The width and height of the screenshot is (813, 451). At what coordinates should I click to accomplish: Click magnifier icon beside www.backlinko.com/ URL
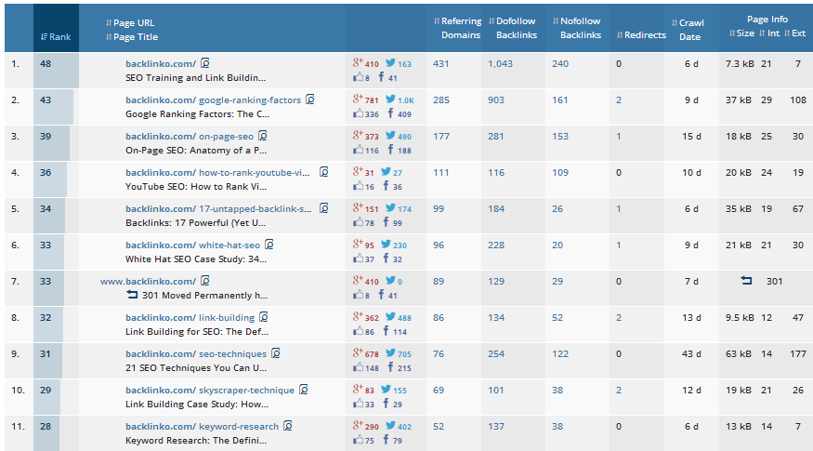pyautogui.click(x=205, y=281)
